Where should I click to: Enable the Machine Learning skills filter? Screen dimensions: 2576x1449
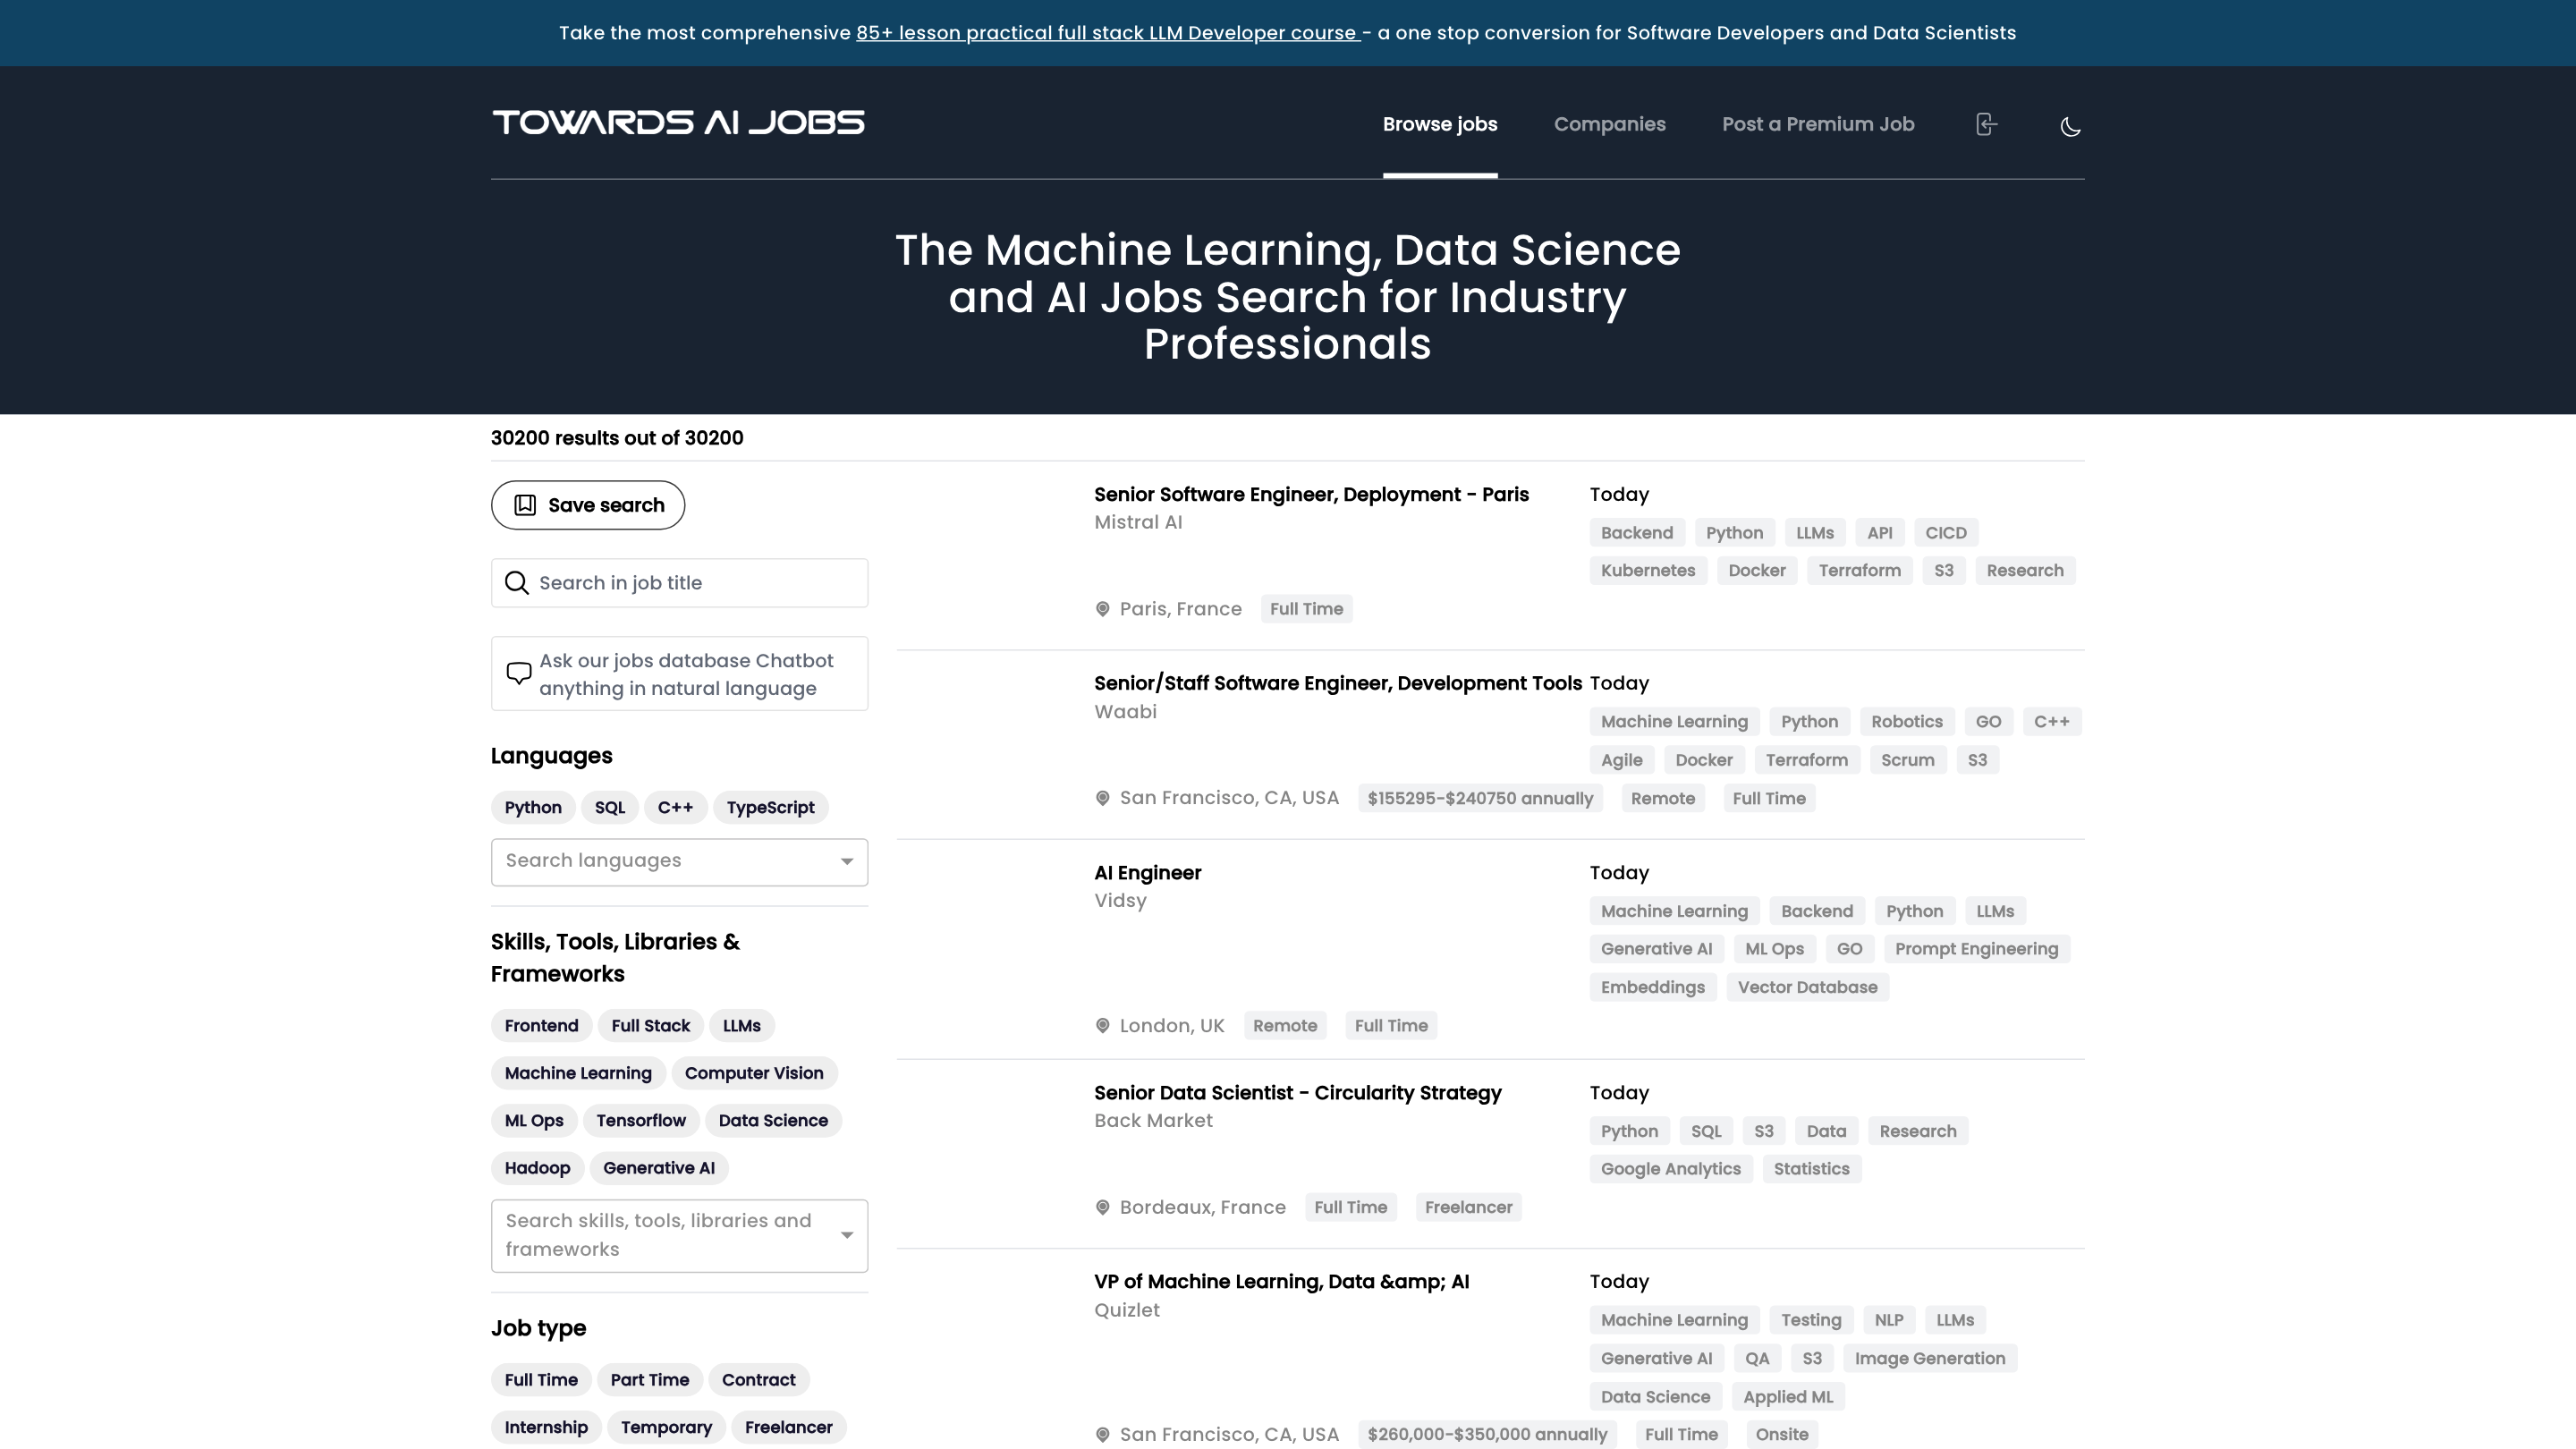(x=578, y=1073)
